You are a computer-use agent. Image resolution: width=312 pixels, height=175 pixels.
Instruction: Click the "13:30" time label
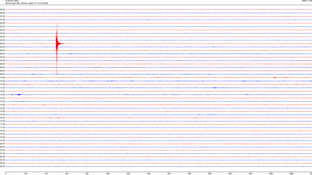(3, 101)
